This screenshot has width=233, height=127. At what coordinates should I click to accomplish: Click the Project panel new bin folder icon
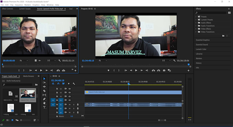point(36,85)
